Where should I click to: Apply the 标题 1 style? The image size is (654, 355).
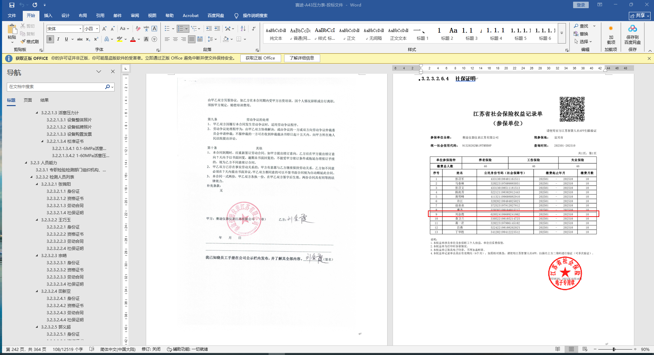tap(423, 33)
